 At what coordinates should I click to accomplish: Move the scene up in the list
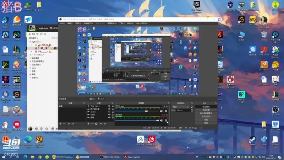[69, 124]
